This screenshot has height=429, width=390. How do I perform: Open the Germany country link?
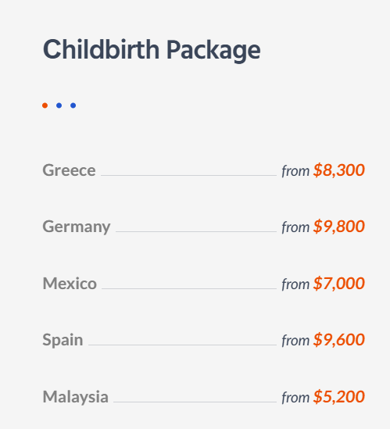coord(77,227)
